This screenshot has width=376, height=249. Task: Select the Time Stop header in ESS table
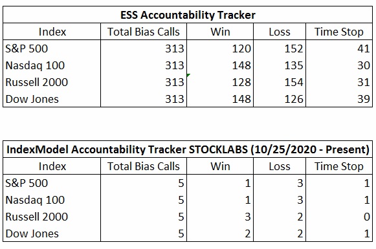339,32
